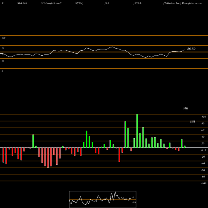The image size is (208, 208).
Task: Click the SI & MR header text
Action: coord(22,3)
